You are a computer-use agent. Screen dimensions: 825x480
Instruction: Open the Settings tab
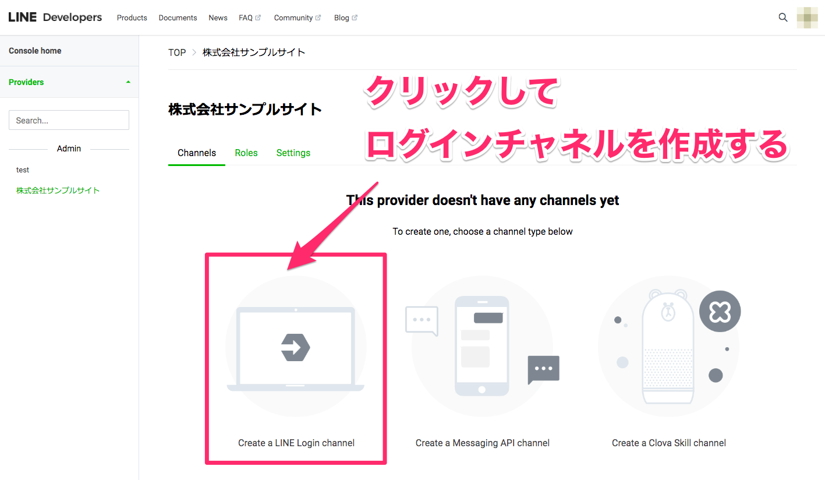(x=293, y=153)
